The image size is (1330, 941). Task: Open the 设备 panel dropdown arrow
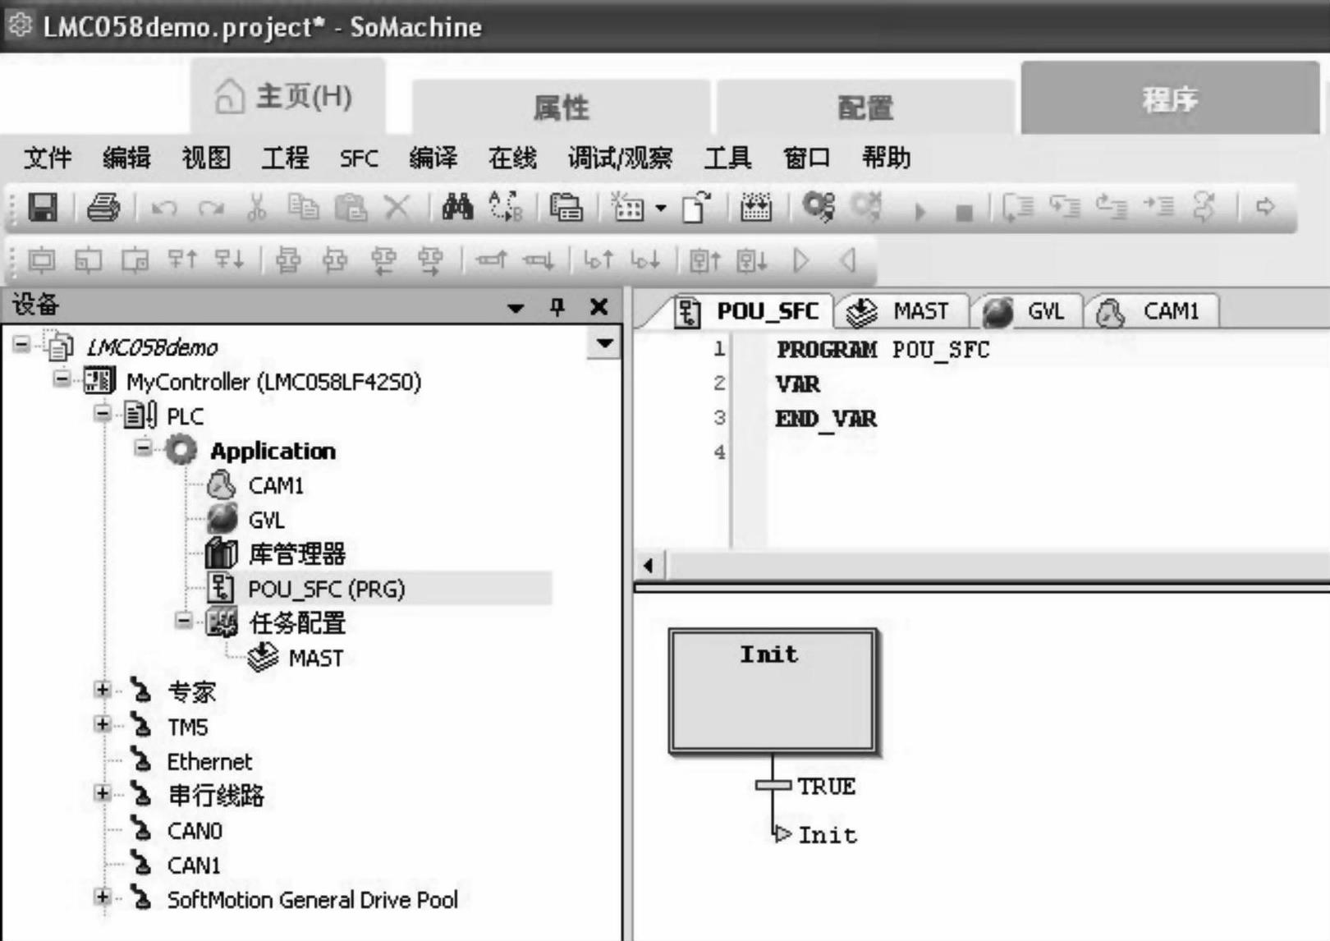coord(516,309)
